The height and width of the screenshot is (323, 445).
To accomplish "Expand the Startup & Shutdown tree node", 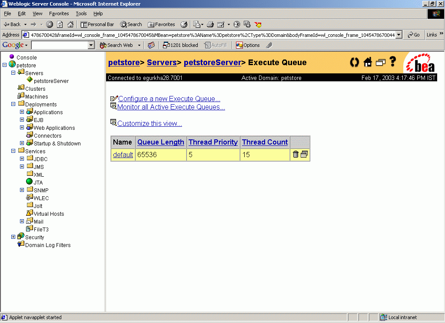I will pos(22,143).
